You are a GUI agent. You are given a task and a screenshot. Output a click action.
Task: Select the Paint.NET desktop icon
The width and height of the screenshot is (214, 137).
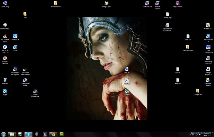coord(127,69)
